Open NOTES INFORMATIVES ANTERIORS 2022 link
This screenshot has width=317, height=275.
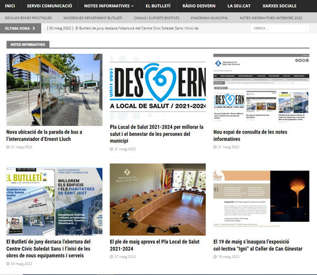(x=271, y=18)
